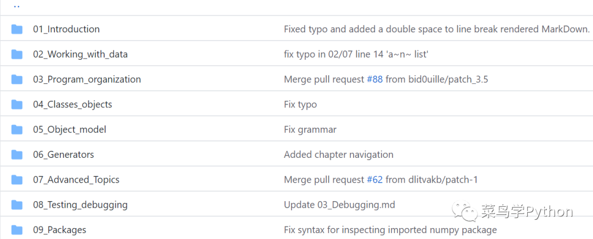Open commit message 'Fix grammar'
Viewport: 593px width, 239px height.
(310, 129)
